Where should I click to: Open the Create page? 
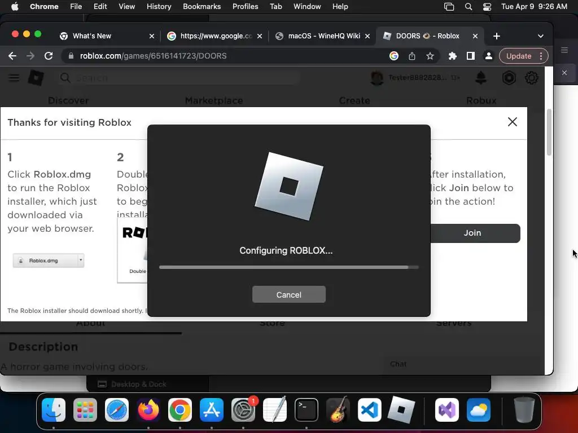click(354, 100)
